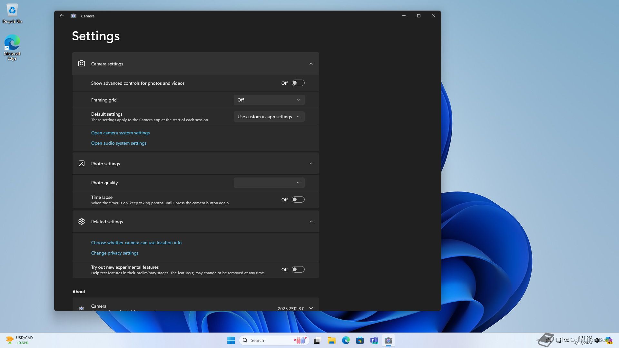Open camera system settings link
Viewport: 619px width, 348px height.
point(120,133)
